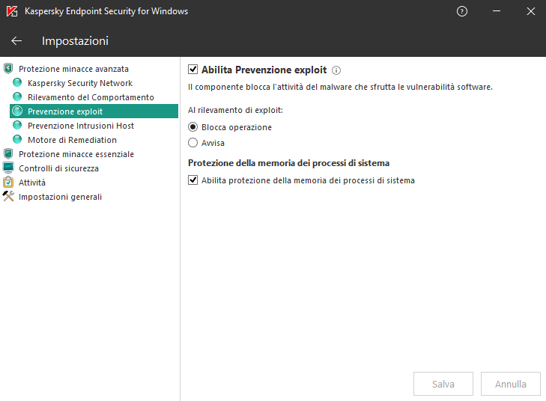Screen dimensions: 546x401
Task: Click the tools icon for Impostazioni generali
Action: (x=8, y=197)
